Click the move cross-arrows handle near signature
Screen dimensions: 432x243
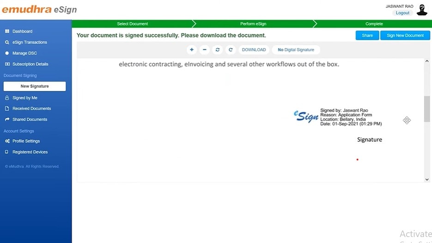point(407,120)
